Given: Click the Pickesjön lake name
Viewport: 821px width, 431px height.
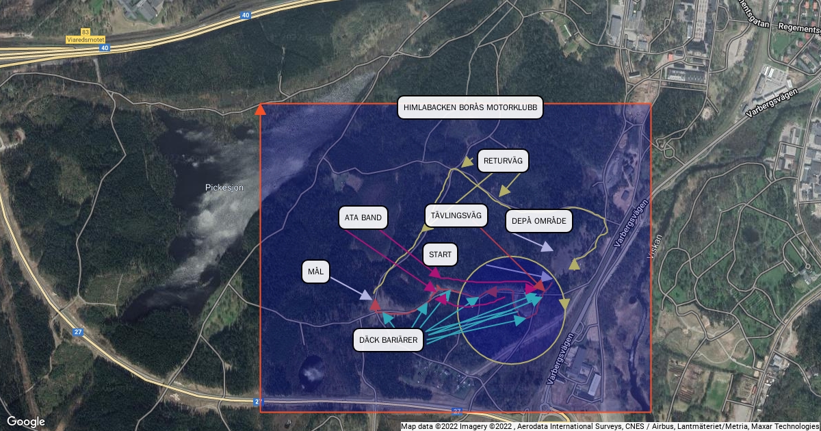Looking at the screenshot, I should 224,187.
